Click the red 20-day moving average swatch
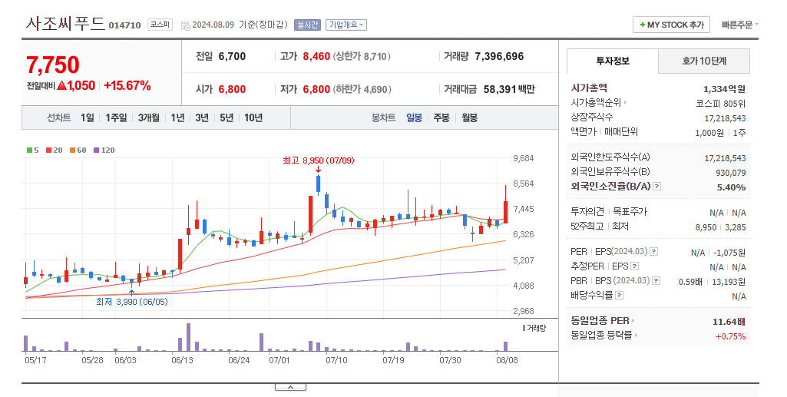 pos(48,150)
